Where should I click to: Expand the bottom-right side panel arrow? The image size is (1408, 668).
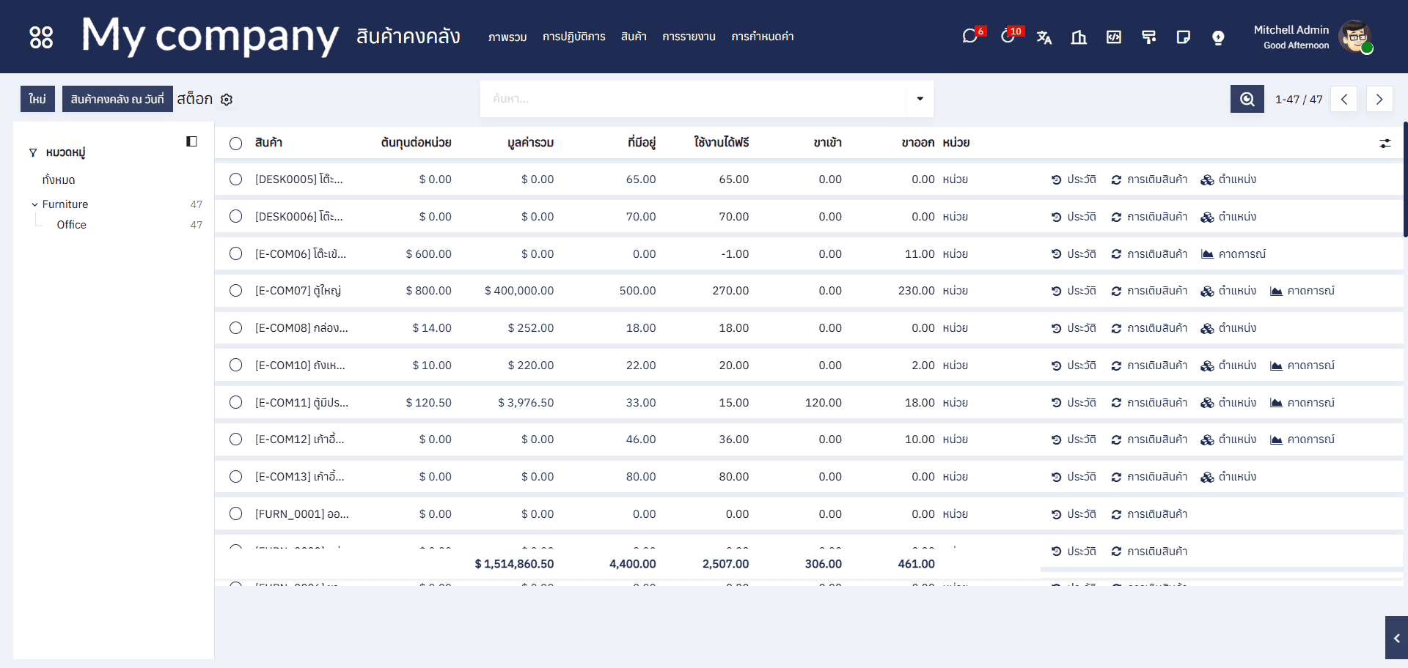point(1396,638)
